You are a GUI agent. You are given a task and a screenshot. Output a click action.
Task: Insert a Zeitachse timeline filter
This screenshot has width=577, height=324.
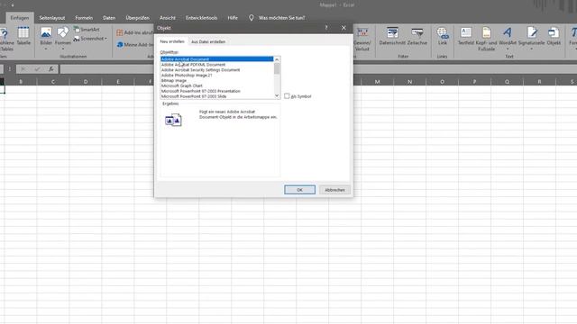pyautogui.click(x=417, y=36)
